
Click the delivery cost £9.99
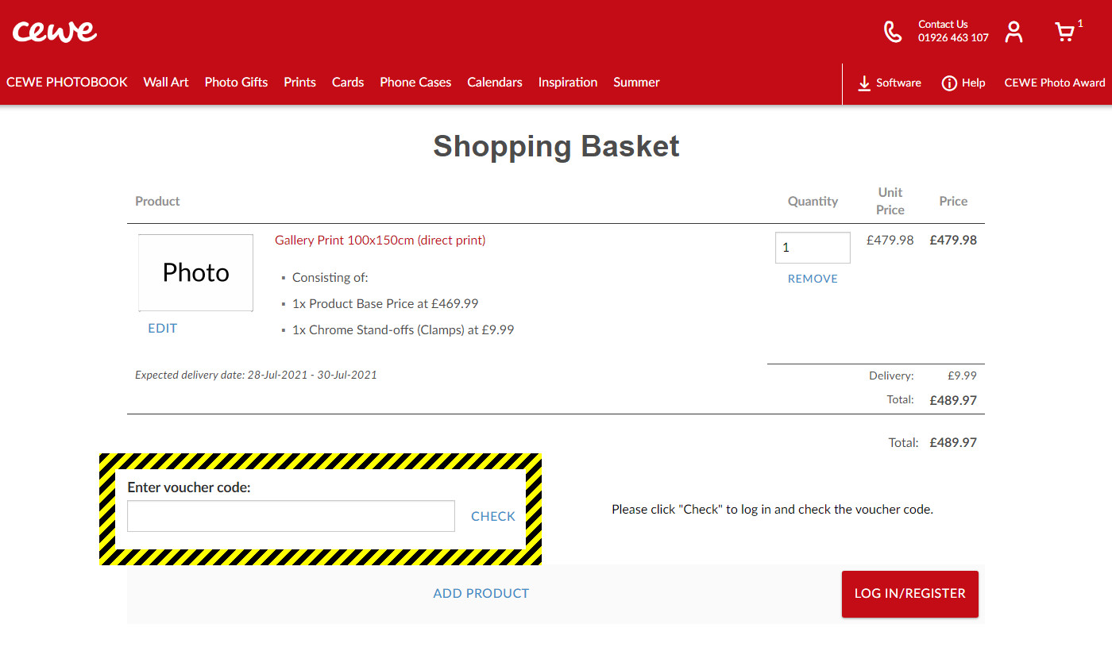[962, 376]
